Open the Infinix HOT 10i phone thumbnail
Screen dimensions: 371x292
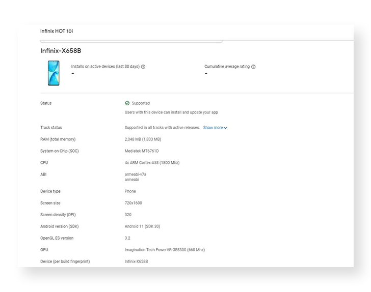[54, 73]
